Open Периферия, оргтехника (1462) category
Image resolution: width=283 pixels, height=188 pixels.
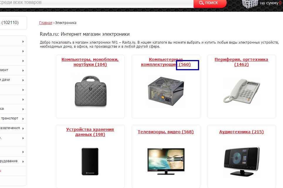pos(241,62)
